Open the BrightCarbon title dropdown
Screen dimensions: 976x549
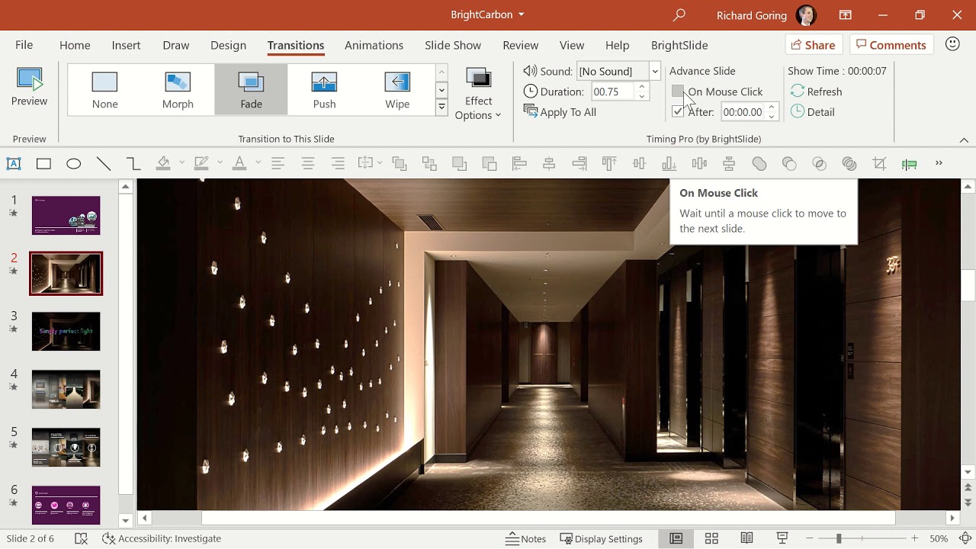click(522, 14)
